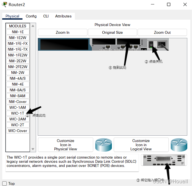Click the router auxiliary port
Viewport: 192px width, 186px height.
point(136,47)
